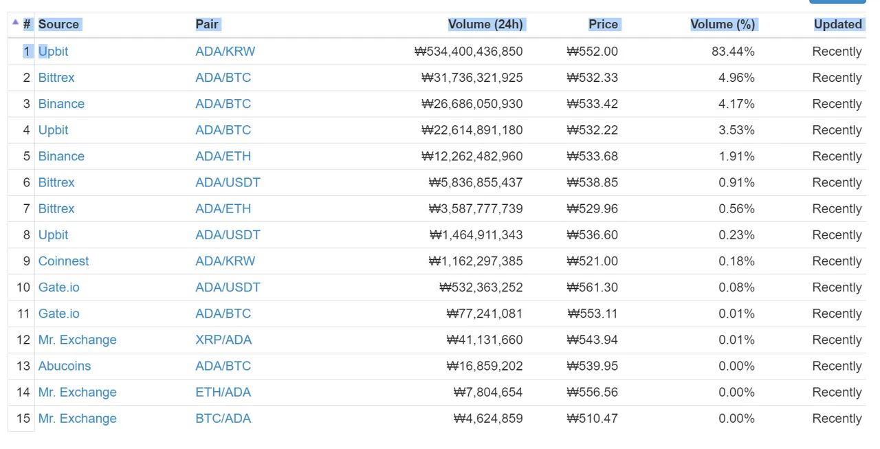Open Mr. Exchange link in row 15

point(77,418)
